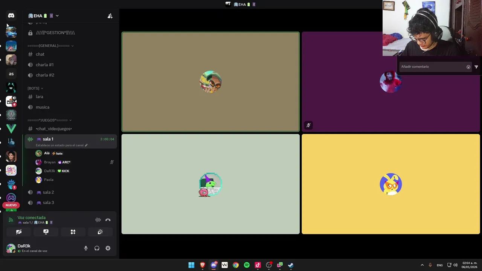Toggle noise suppression waveform icon

(98, 220)
